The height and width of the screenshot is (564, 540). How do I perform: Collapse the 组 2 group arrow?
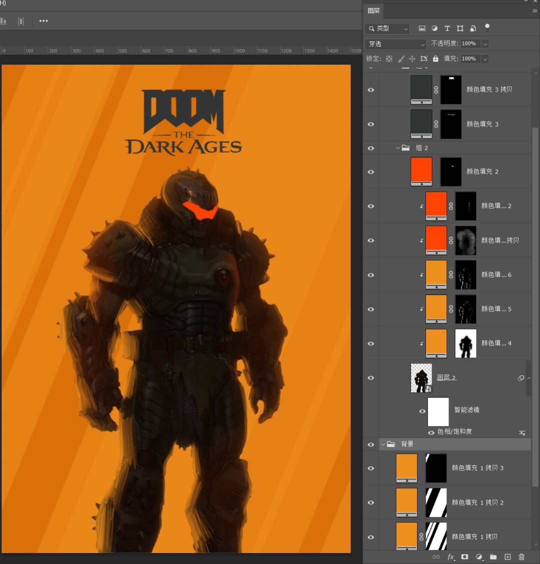(x=398, y=148)
